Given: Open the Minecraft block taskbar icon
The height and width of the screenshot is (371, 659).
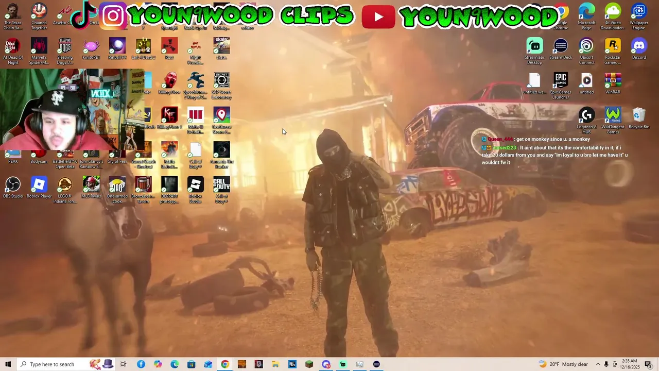Looking at the screenshot, I should tap(309, 364).
